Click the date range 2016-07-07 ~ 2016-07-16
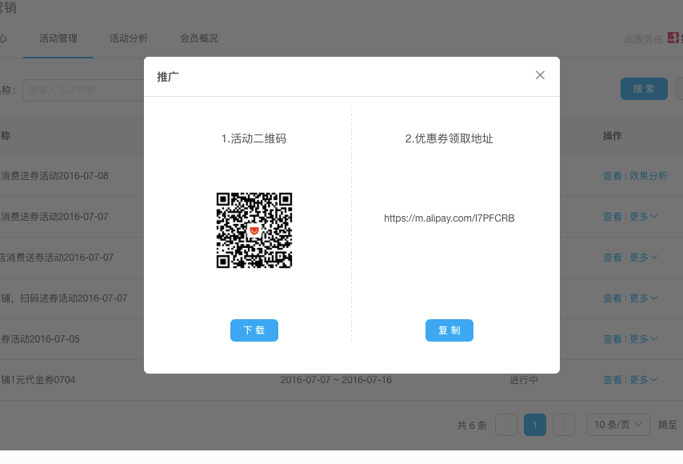The image size is (683, 464). tap(336, 380)
